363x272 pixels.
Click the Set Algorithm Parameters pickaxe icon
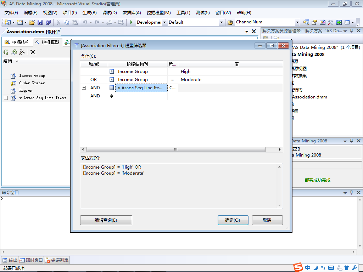22,52
